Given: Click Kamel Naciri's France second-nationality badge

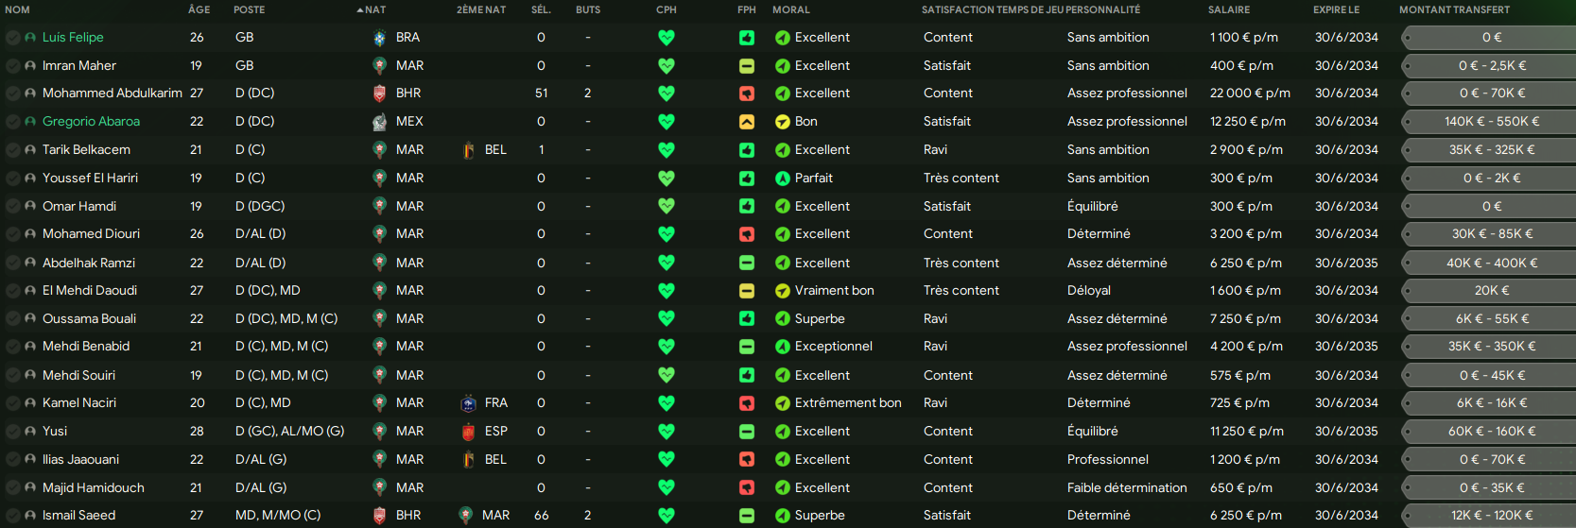Looking at the screenshot, I should click(x=468, y=403).
